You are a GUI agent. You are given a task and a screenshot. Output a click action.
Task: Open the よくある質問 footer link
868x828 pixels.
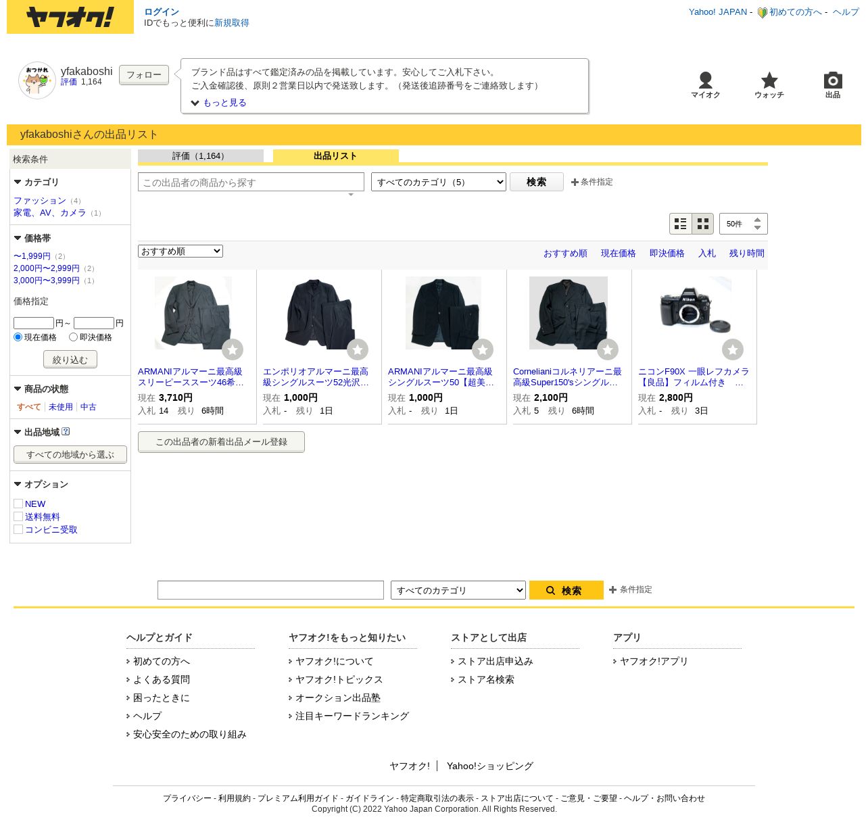click(x=162, y=679)
